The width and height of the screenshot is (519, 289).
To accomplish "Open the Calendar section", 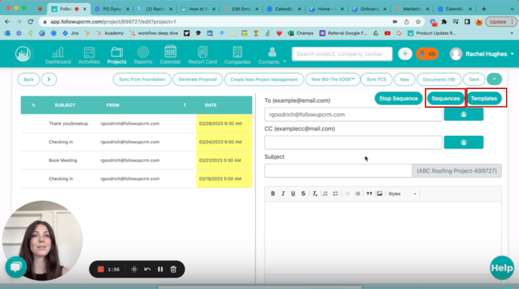I will (x=170, y=55).
